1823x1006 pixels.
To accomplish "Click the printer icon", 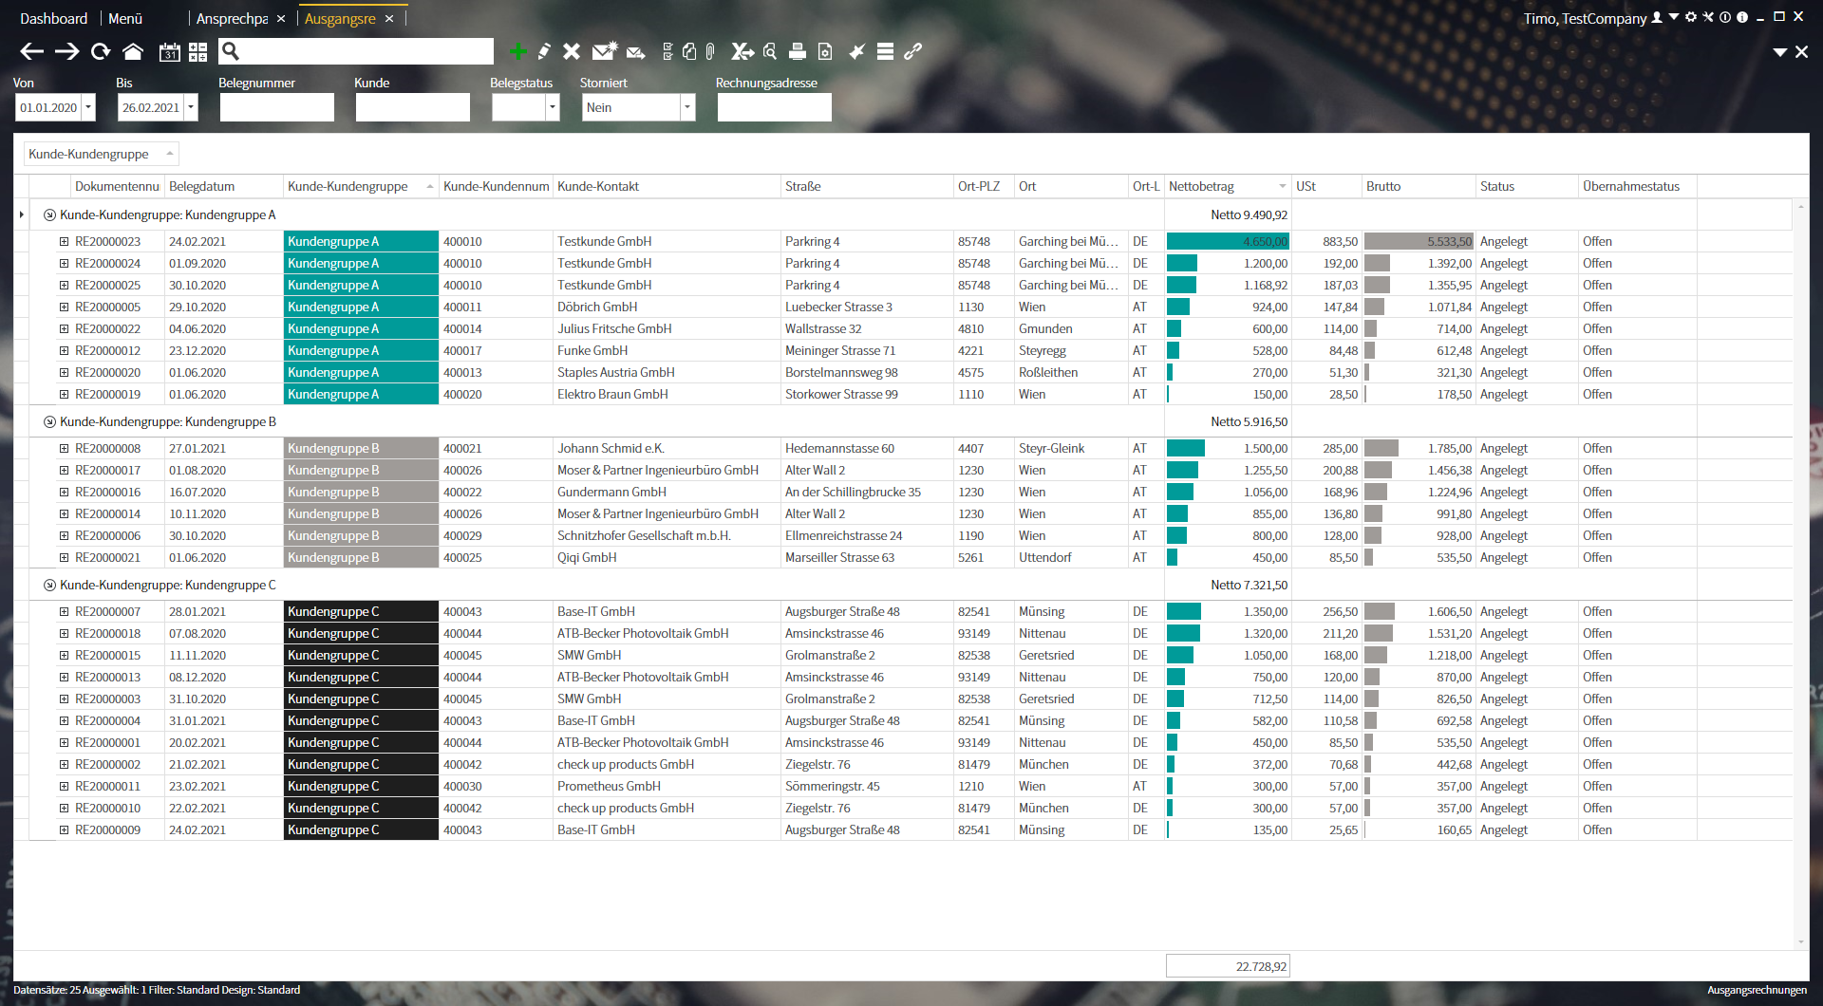I will 798,51.
